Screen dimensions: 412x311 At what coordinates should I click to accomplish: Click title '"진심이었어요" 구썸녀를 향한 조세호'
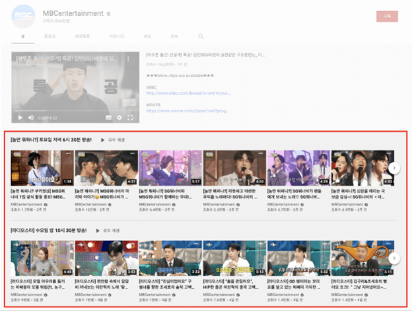167,284
